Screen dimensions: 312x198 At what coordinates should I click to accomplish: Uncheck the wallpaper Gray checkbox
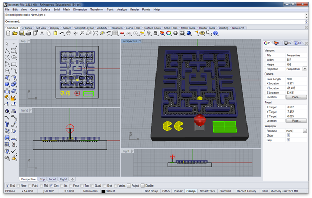tap(288, 140)
